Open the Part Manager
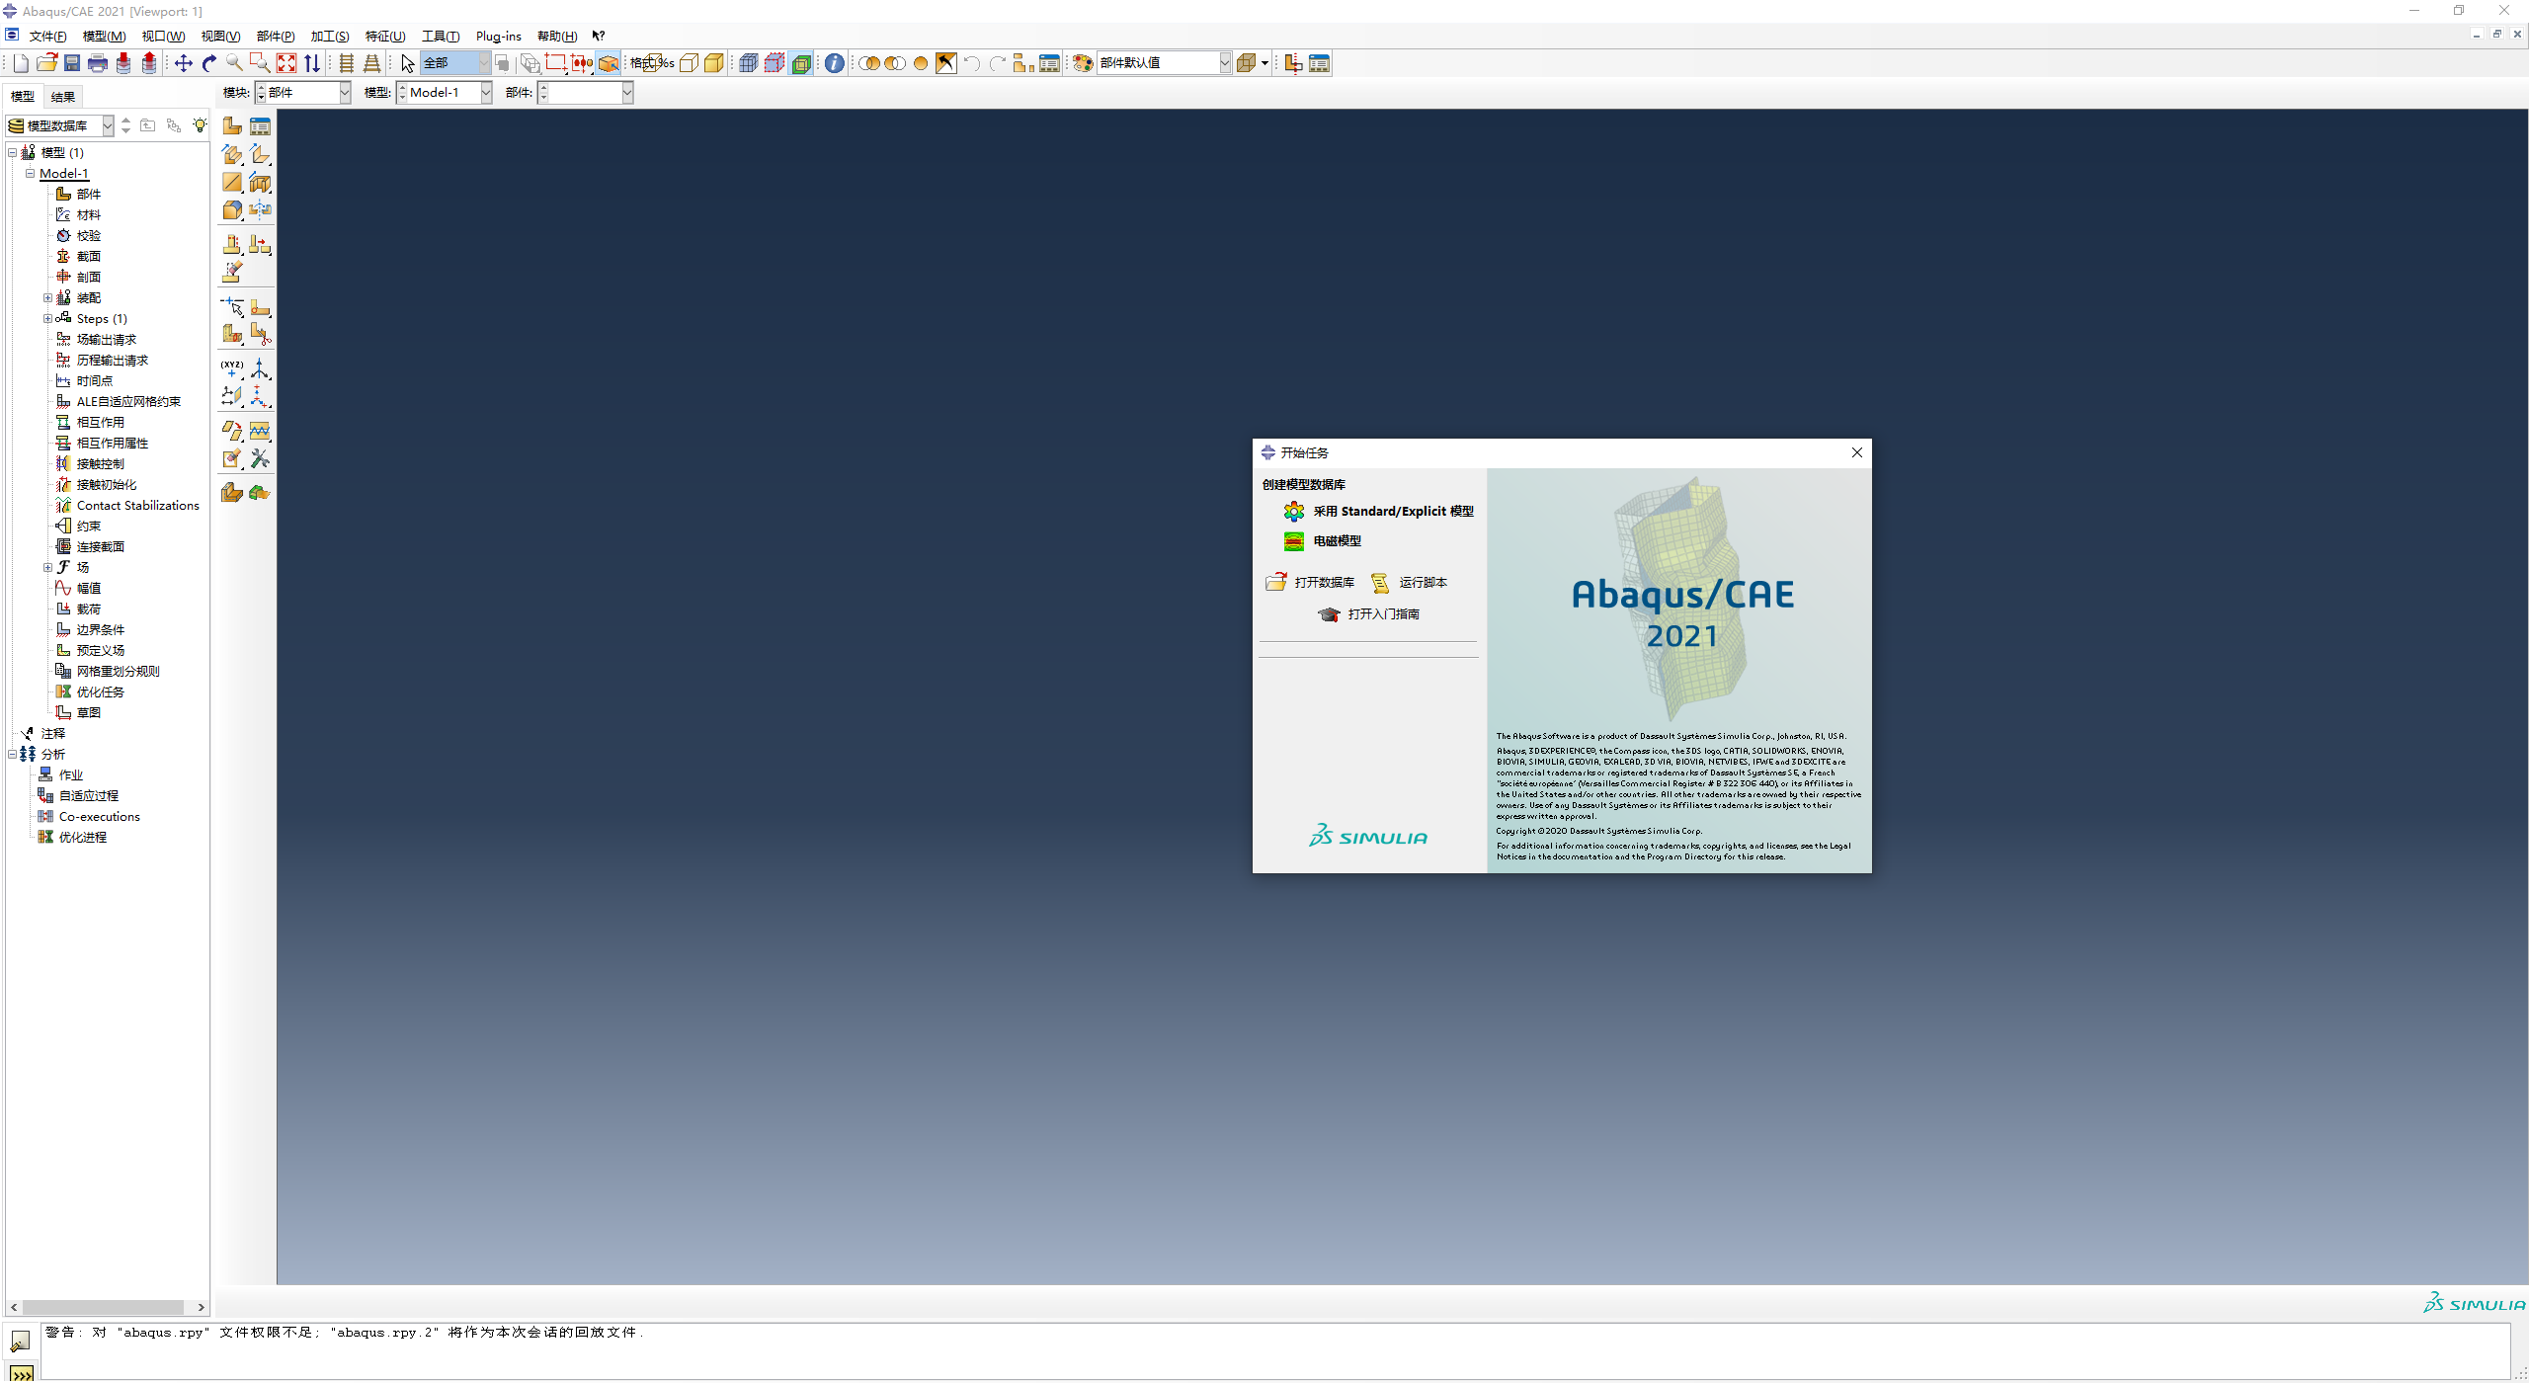The image size is (2529, 1383). coord(261,125)
